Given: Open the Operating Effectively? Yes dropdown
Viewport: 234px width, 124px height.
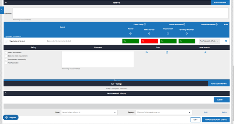Looking at the screenshot, I should [x=187, y=41].
